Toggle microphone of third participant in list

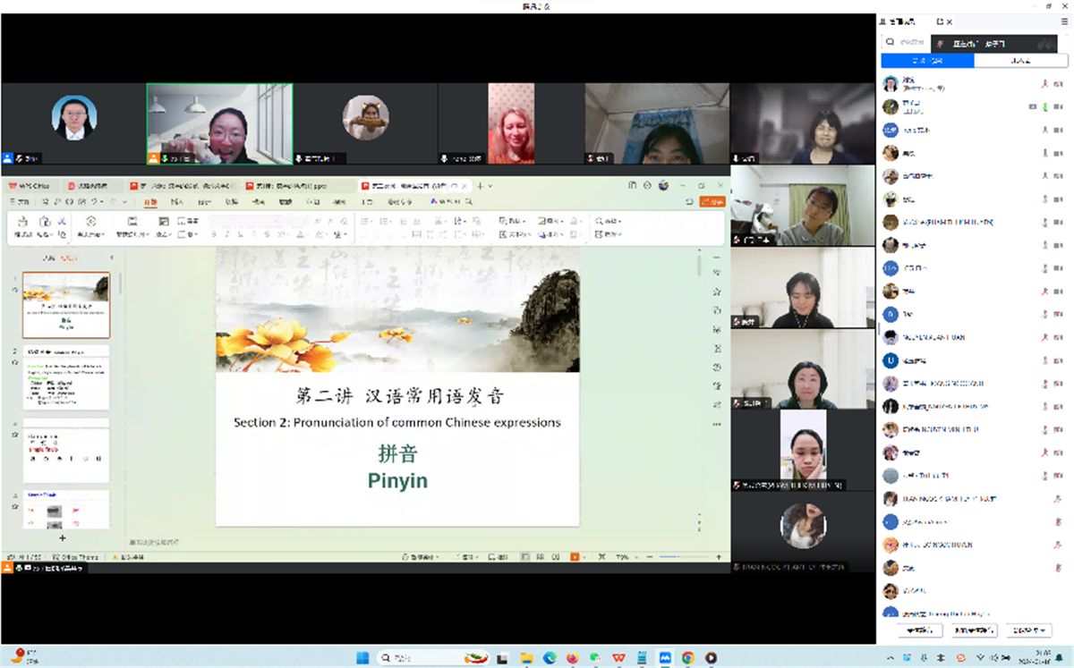1044,130
